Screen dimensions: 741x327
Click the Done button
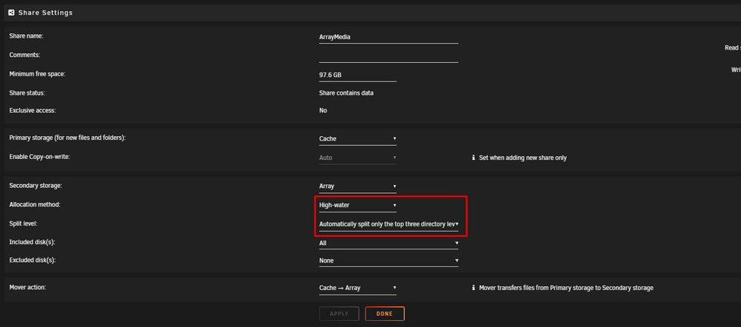point(385,314)
